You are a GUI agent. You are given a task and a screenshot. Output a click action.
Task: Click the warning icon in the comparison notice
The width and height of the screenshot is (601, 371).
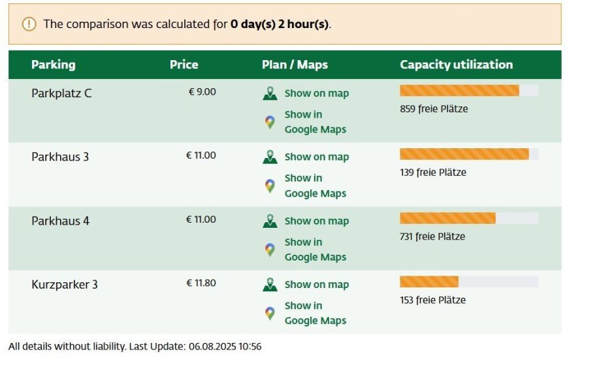pyautogui.click(x=29, y=24)
